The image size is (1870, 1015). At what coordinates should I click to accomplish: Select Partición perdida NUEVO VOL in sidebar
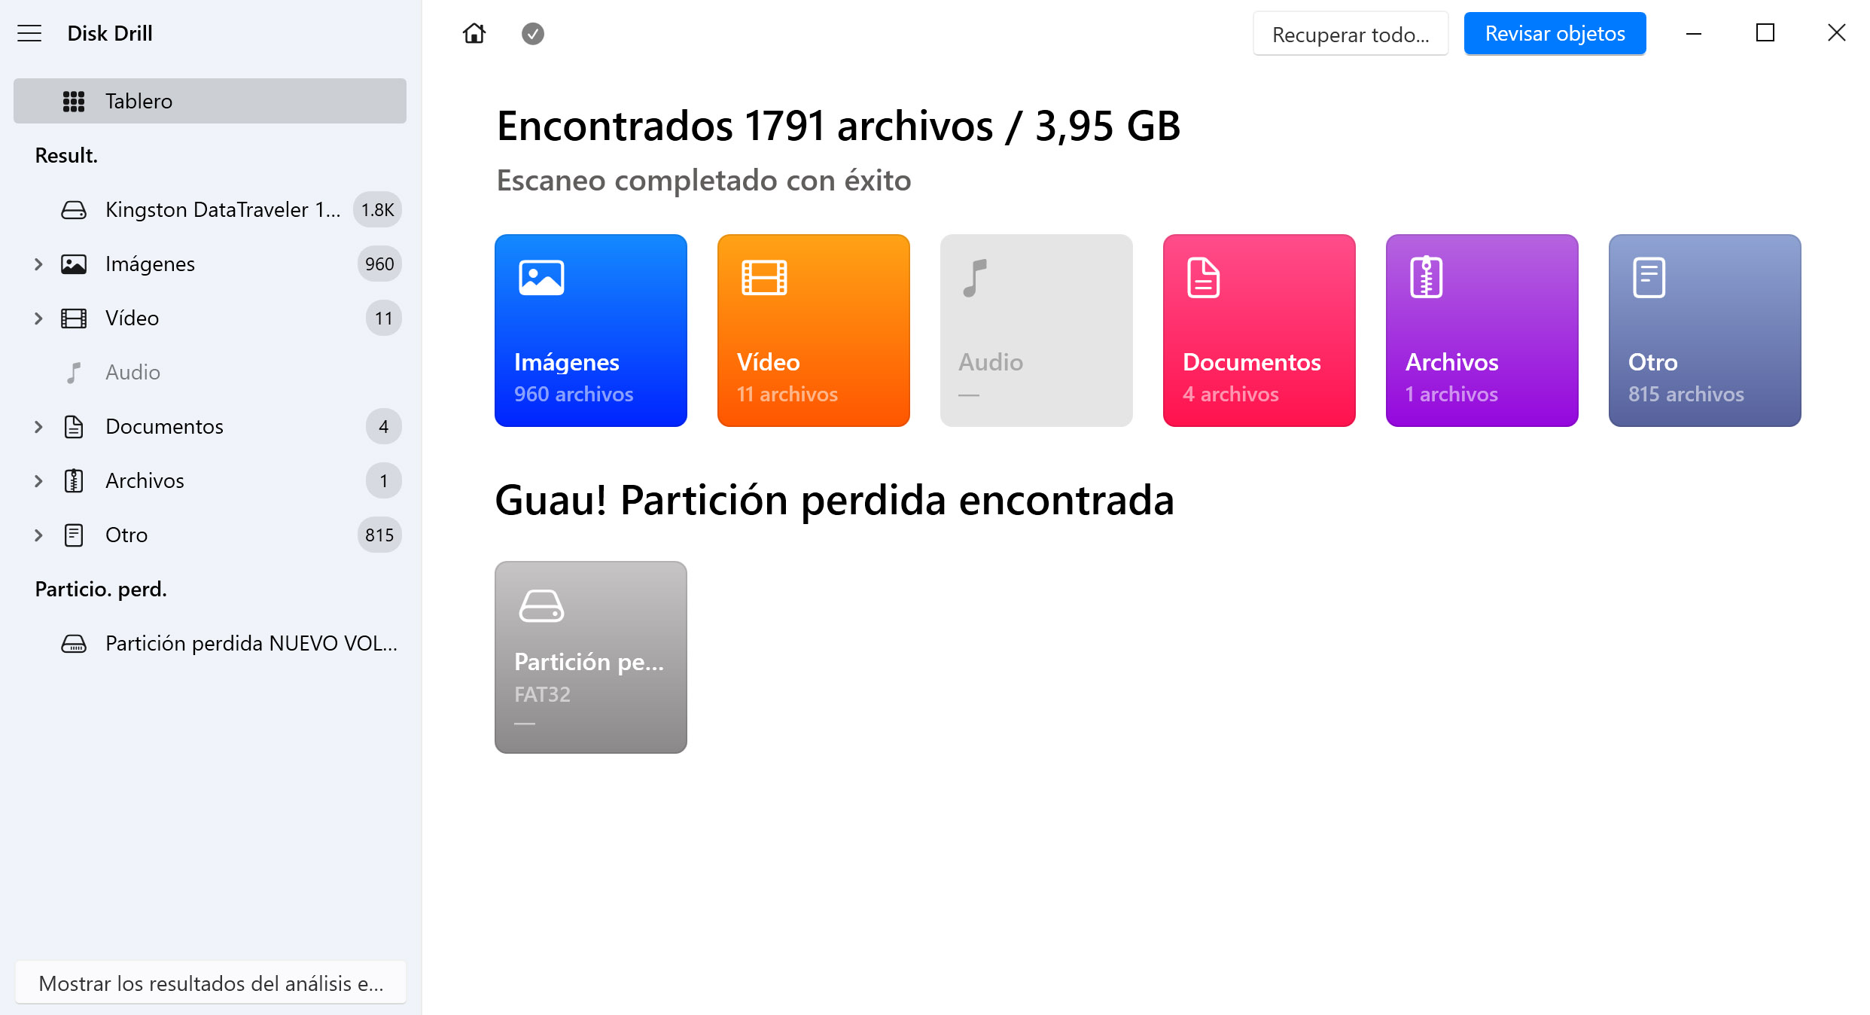click(x=251, y=644)
